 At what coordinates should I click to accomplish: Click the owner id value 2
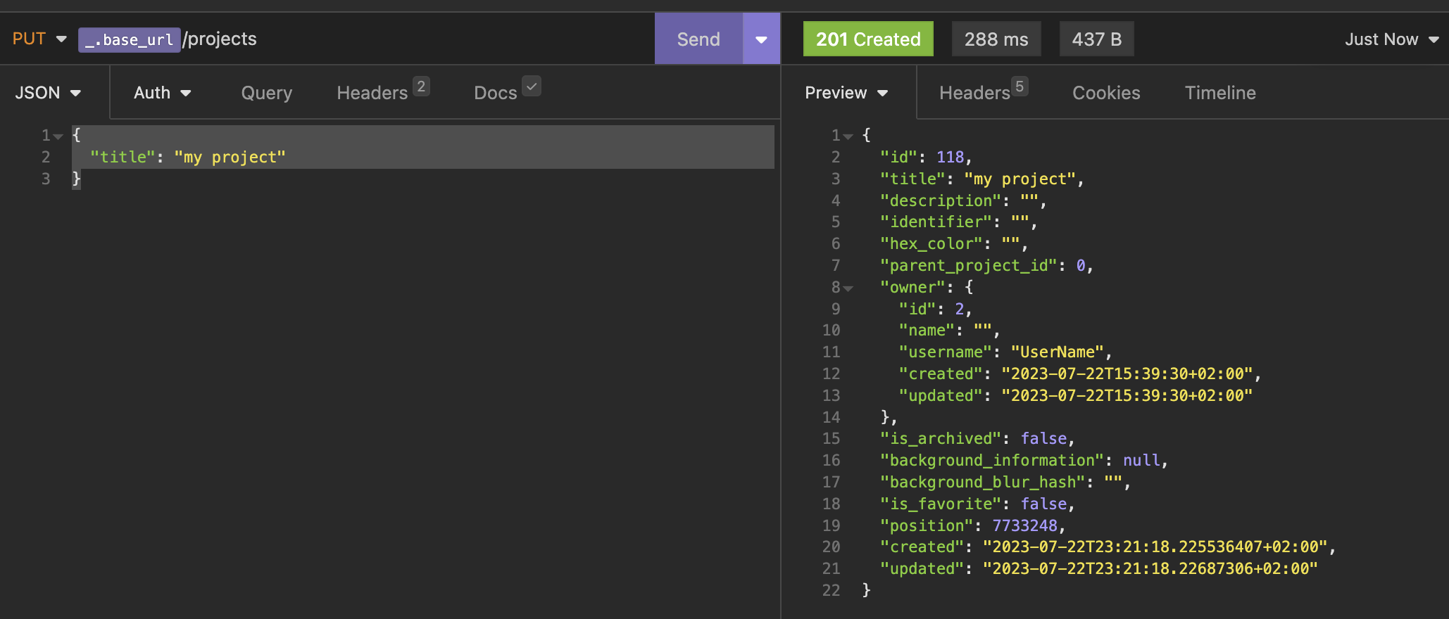[x=960, y=309]
